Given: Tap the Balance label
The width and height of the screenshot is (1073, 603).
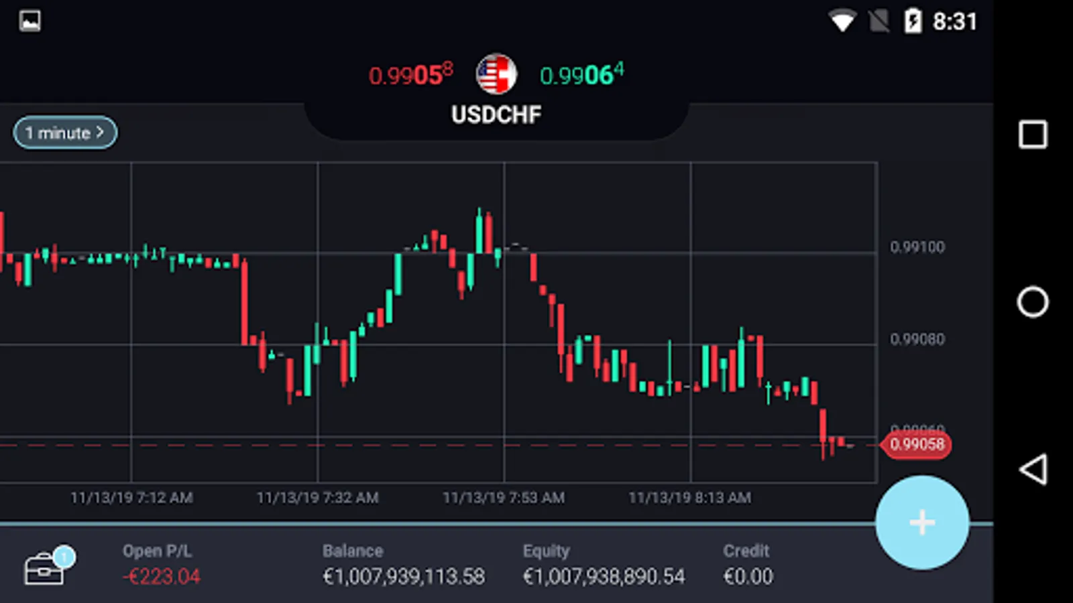Looking at the screenshot, I should pos(353,551).
